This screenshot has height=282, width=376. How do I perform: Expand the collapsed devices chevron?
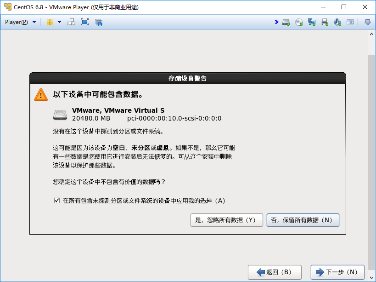tap(276, 22)
